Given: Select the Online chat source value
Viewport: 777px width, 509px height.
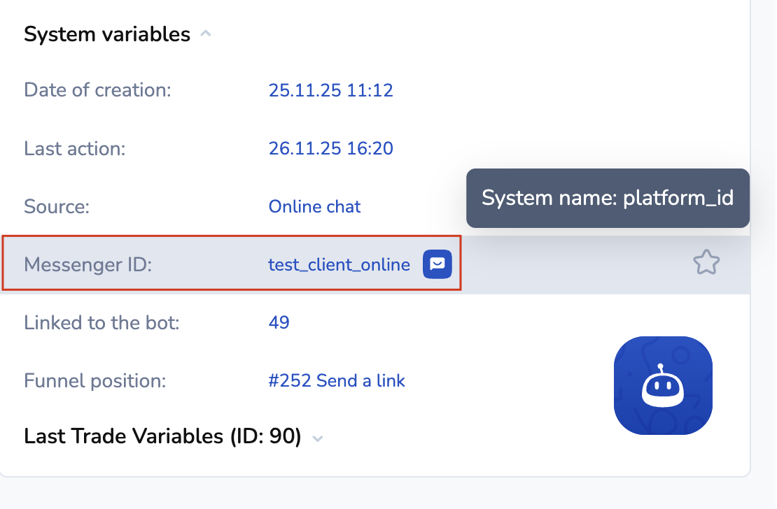Looking at the screenshot, I should point(314,207).
